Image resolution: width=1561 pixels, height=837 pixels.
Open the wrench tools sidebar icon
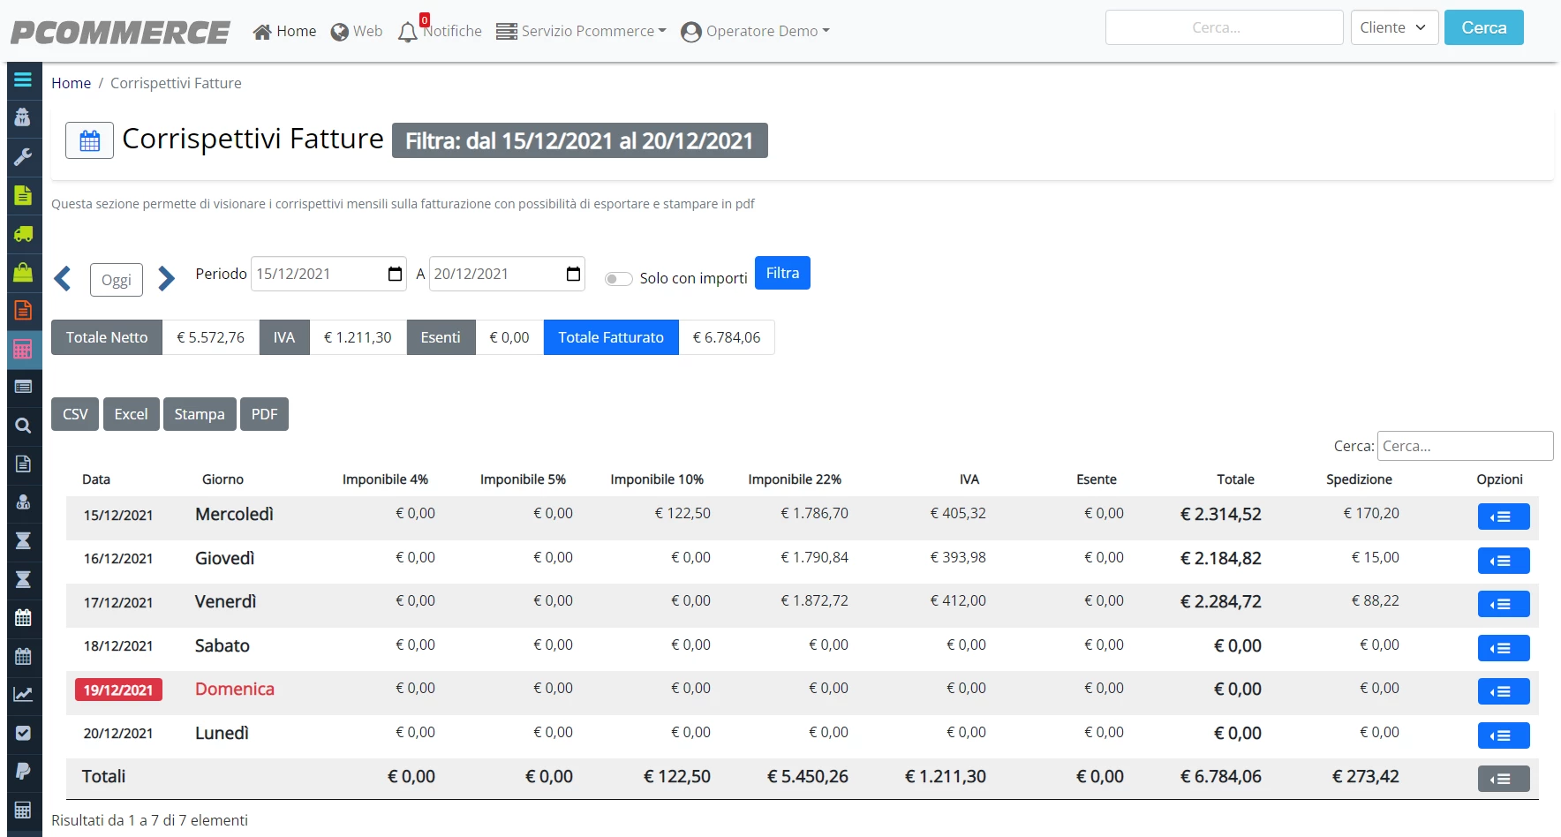[23, 157]
